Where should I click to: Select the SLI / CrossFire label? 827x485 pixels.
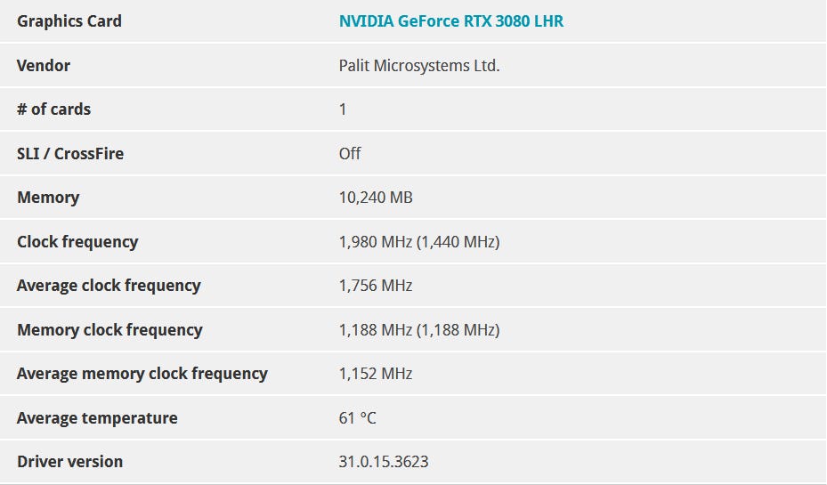(70, 154)
